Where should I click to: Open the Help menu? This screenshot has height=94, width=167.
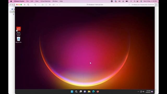click(61, 1)
